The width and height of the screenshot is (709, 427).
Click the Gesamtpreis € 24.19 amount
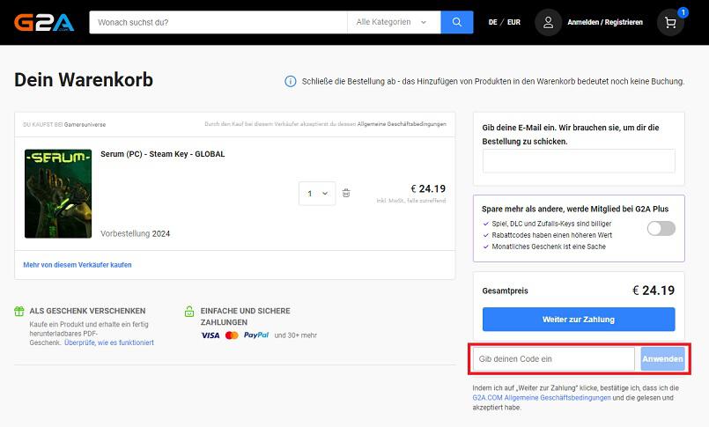(654, 290)
